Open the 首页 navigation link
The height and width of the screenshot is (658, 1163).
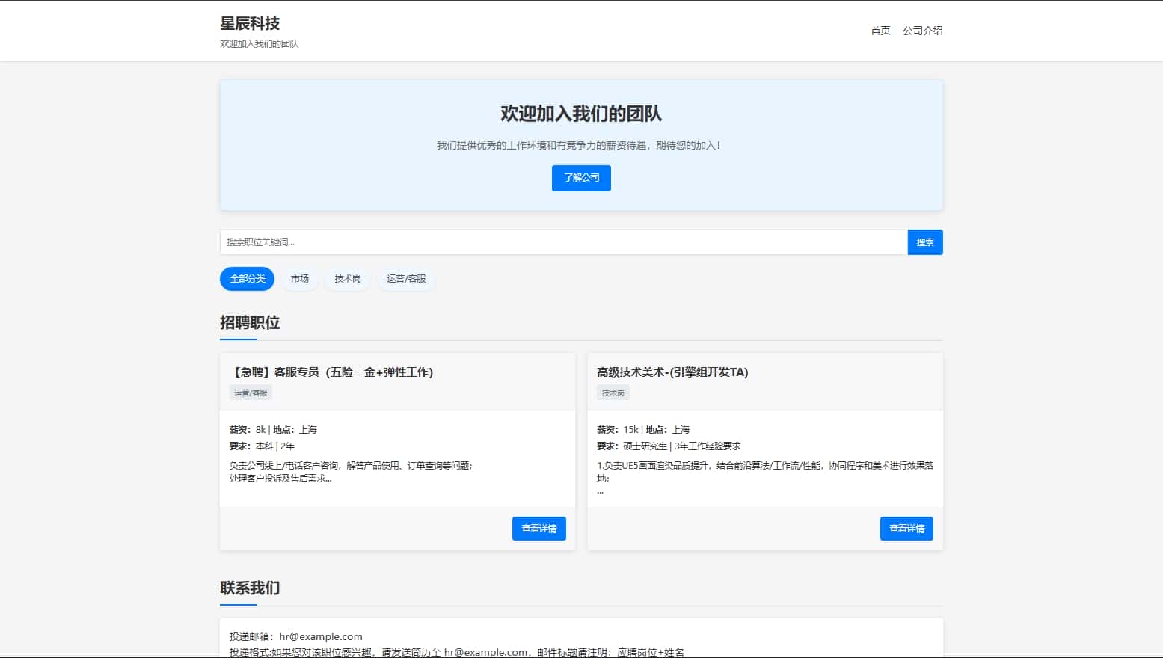coord(880,31)
